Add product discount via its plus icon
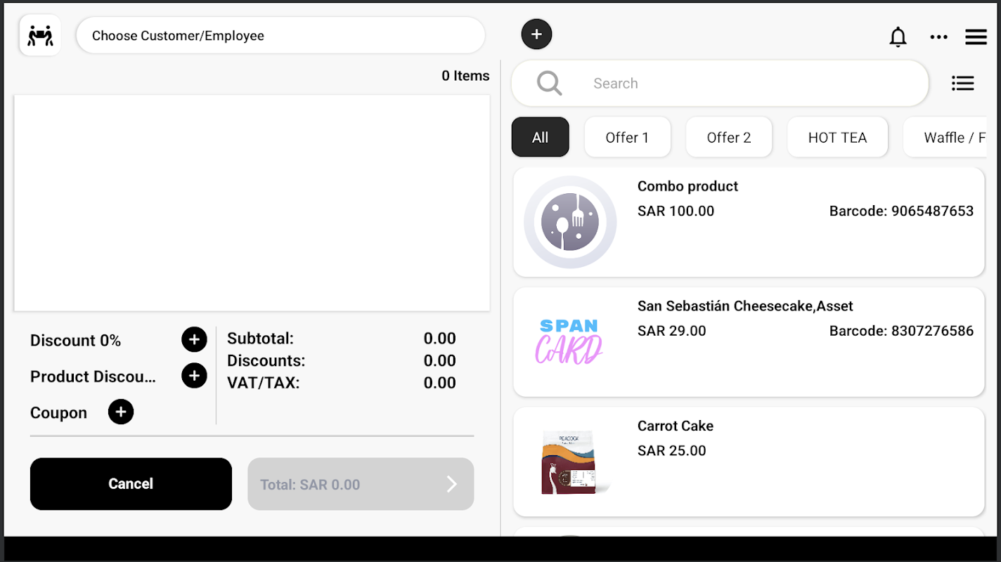This screenshot has height=562, width=1001. pyautogui.click(x=194, y=376)
